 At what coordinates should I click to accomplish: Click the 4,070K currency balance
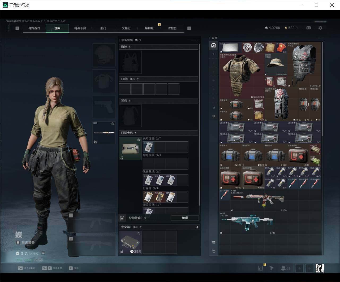coord(273,28)
